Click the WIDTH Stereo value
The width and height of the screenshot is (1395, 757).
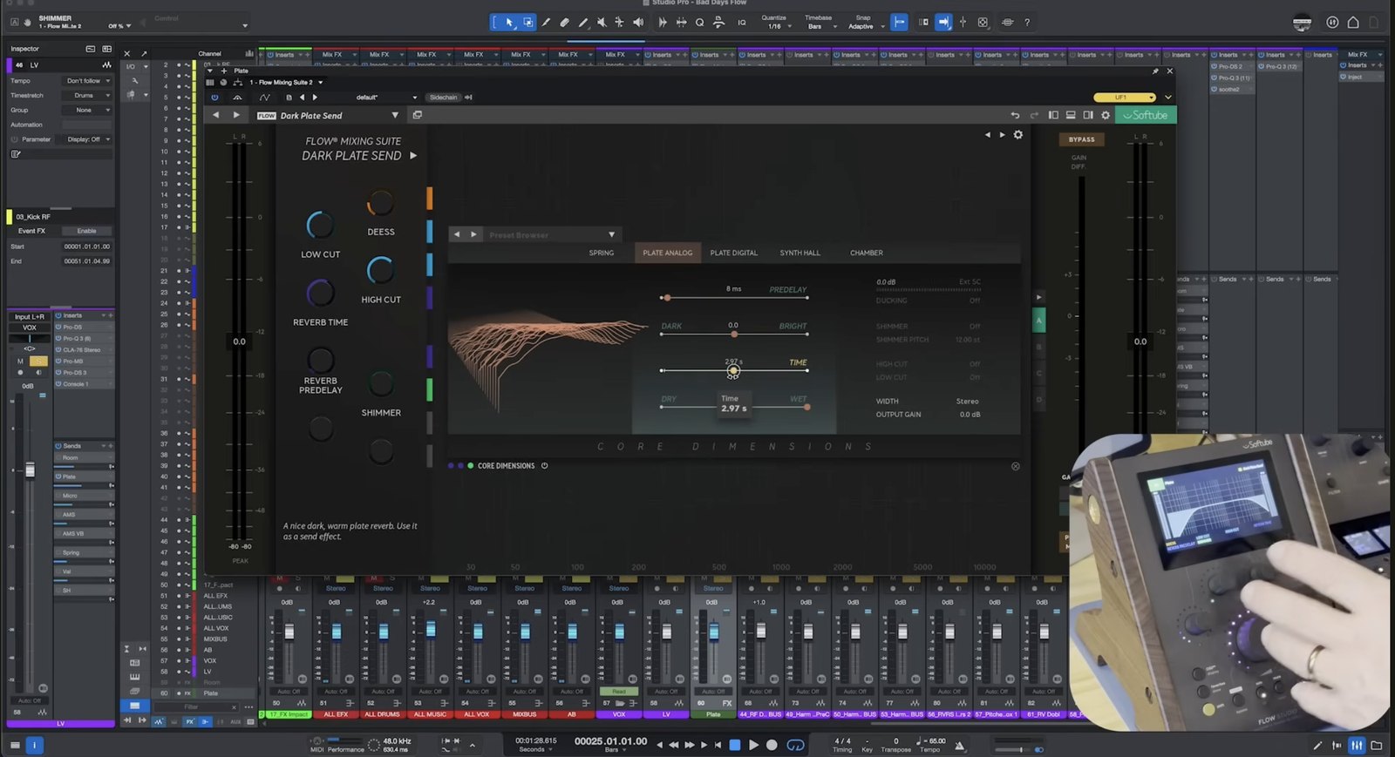click(968, 402)
